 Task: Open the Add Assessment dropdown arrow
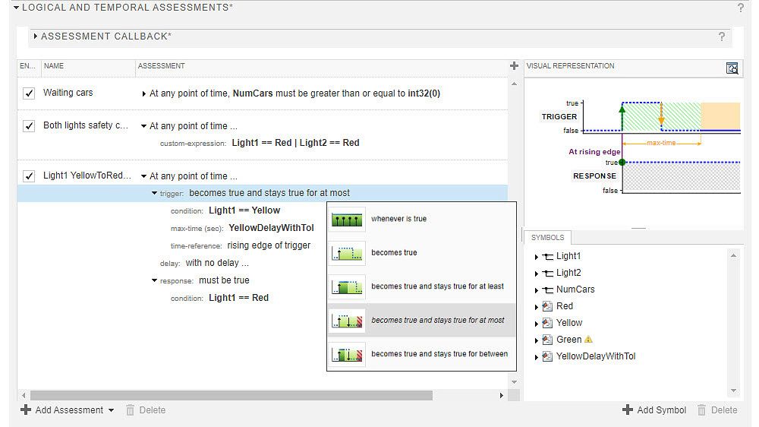112,410
